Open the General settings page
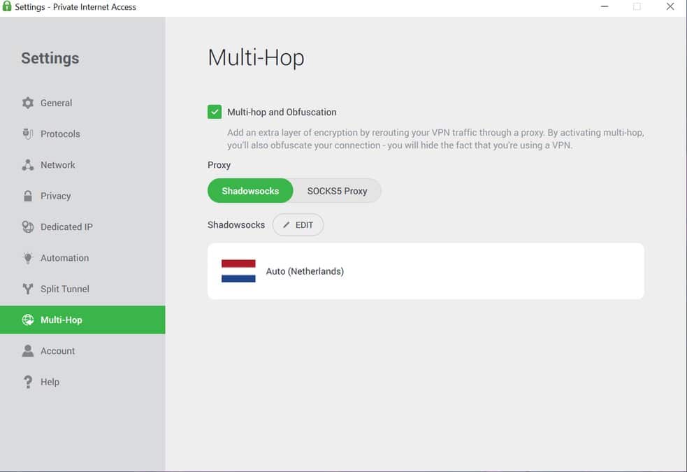 (82, 103)
